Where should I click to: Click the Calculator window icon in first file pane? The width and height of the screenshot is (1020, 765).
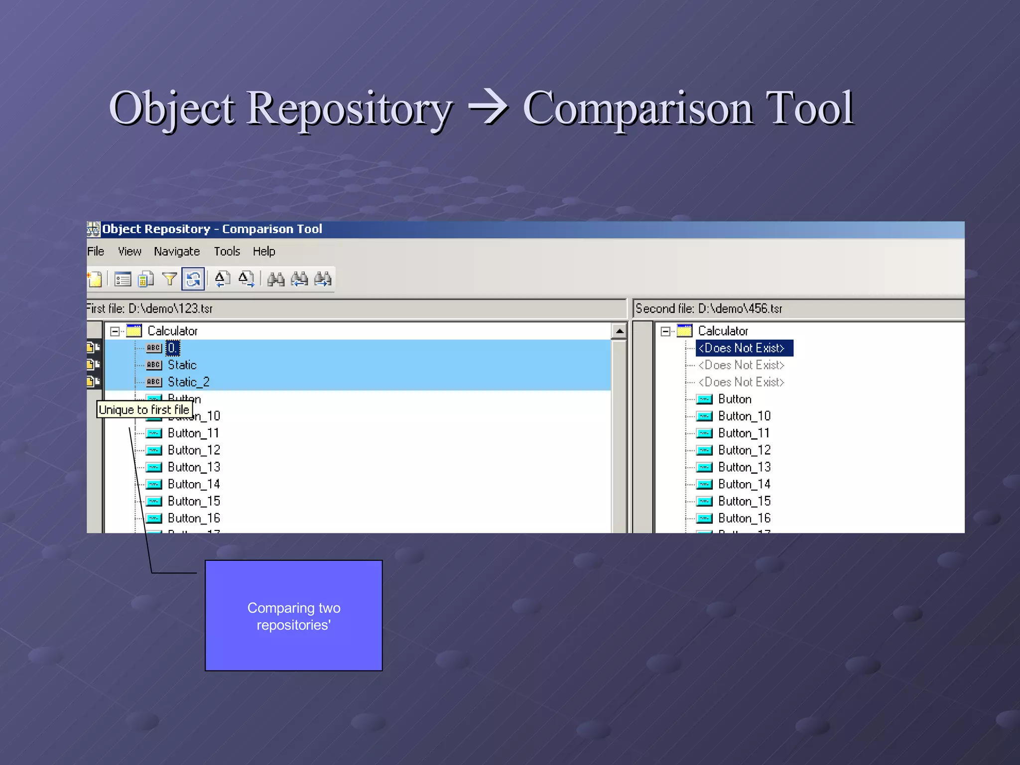134,331
